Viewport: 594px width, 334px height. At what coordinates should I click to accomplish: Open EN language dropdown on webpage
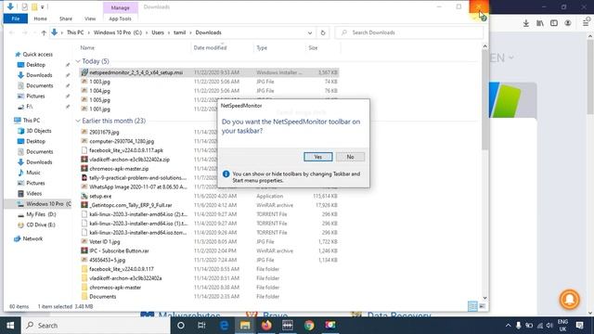502,58
